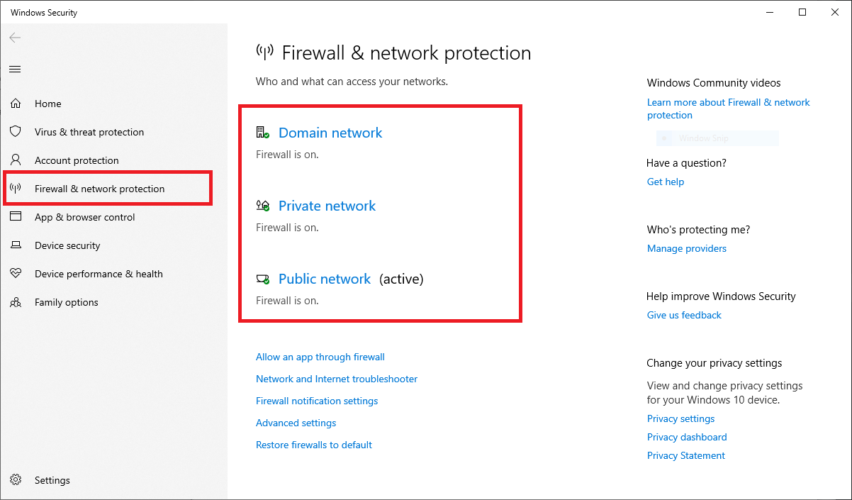Viewport: 852px width, 500px height.
Task: Select Firewall & network protection in sidebar
Action: (x=99, y=189)
